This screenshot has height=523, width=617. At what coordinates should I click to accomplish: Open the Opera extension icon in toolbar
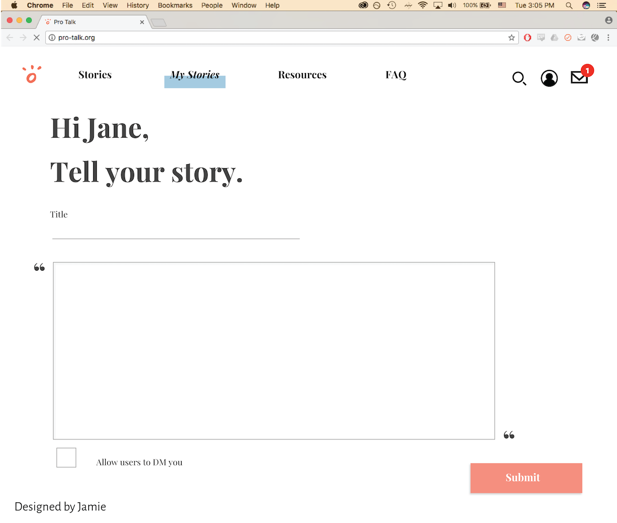(527, 37)
